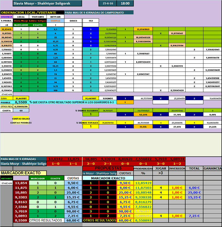Select the %SIGNOS label cell
222x227 pixels.
point(108,98)
